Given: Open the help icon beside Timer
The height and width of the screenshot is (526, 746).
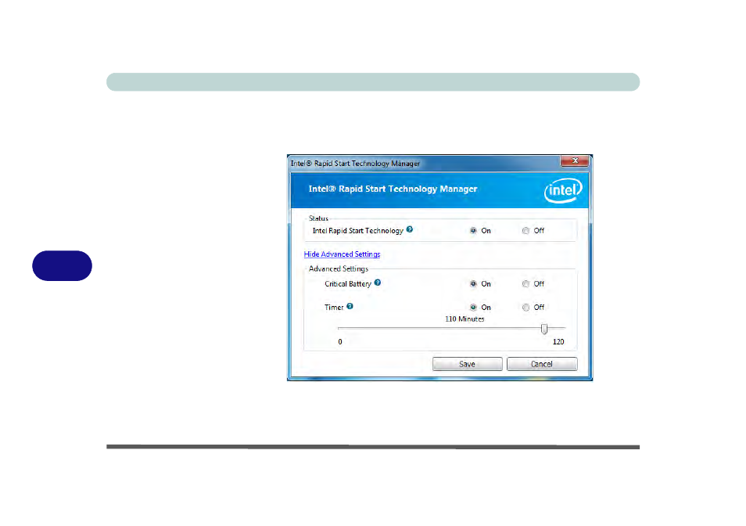Looking at the screenshot, I should point(350,306).
